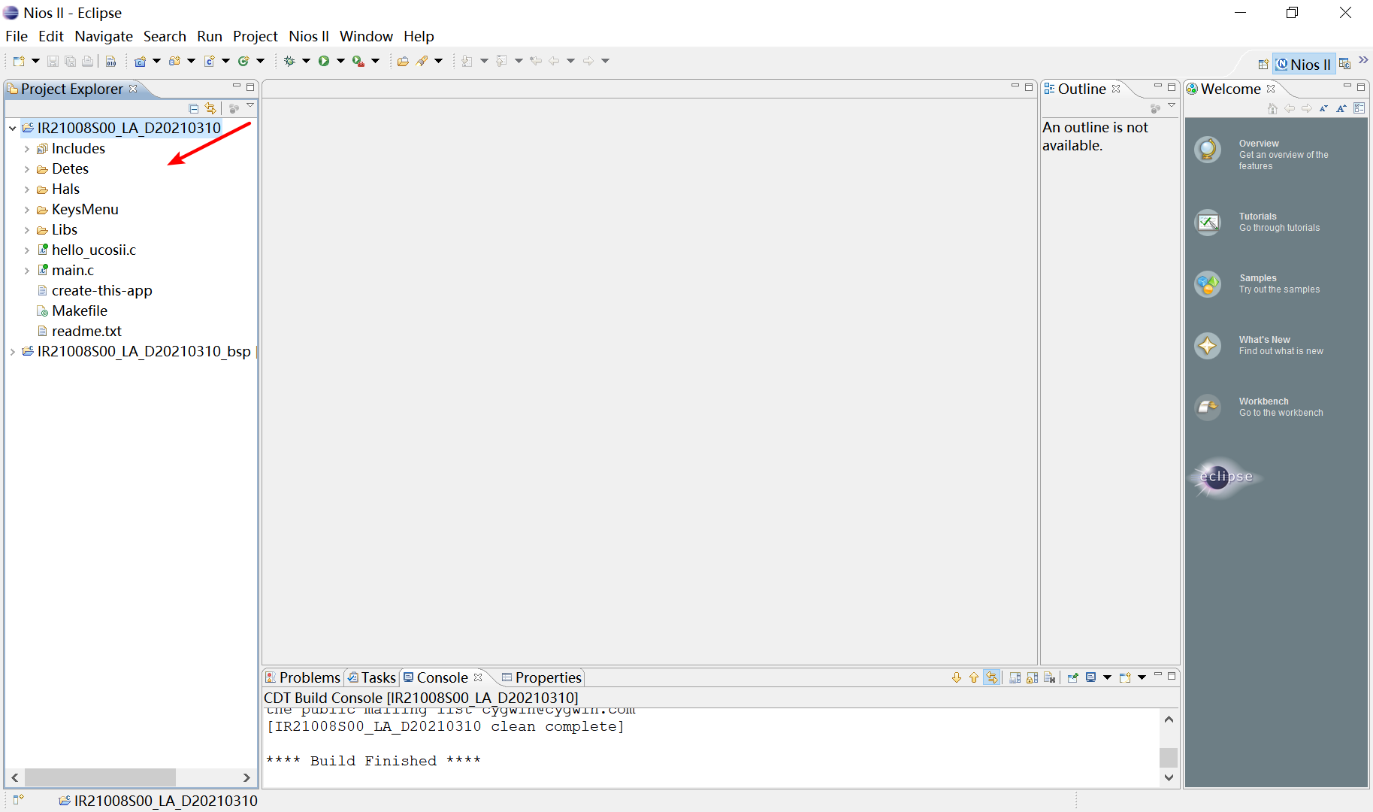Open dropdown arrow next to Run button
The width and height of the screenshot is (1373, 812).
(x=340, y=61)
